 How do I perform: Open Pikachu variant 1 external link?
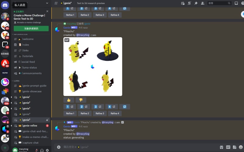[x=70, y=107]
